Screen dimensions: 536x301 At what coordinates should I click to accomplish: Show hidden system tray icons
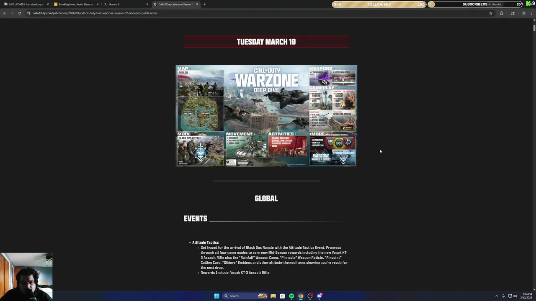point(497,296)
